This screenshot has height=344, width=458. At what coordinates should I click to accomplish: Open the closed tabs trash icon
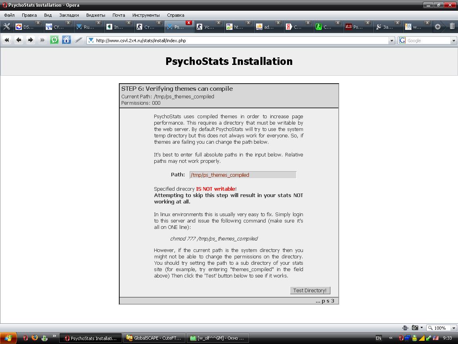click(x=452, y=26)
